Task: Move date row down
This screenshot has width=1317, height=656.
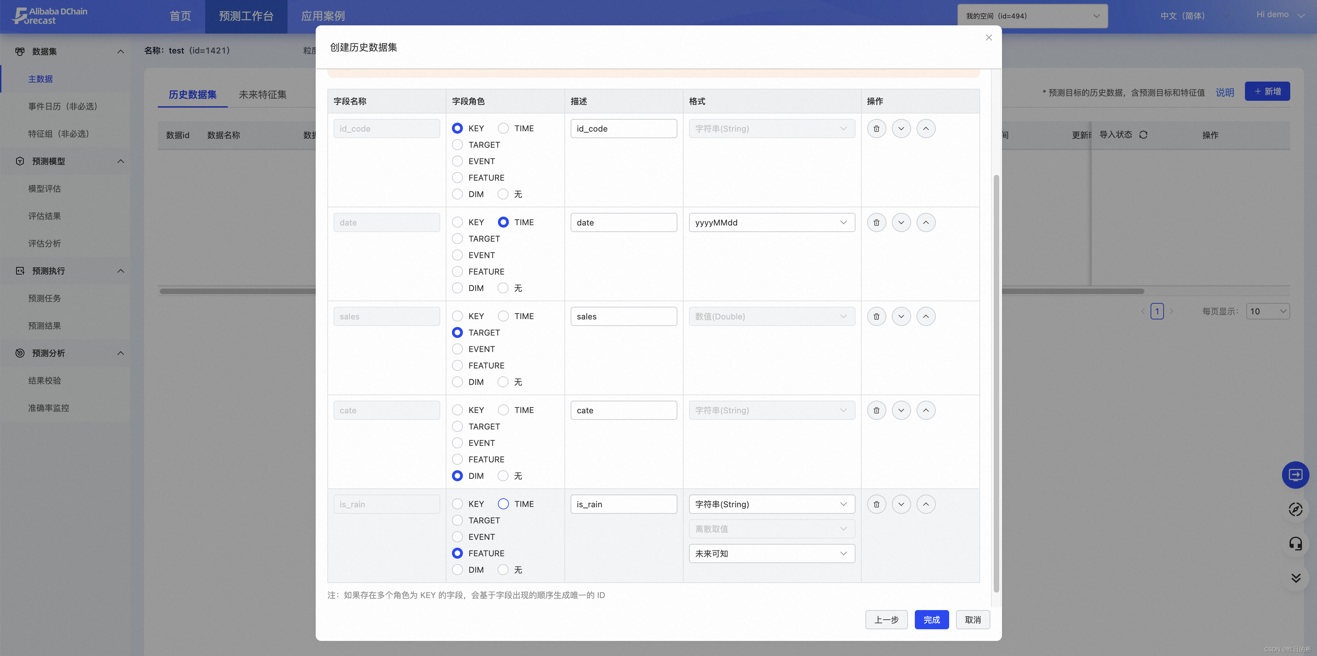Action: coord(901,222)
